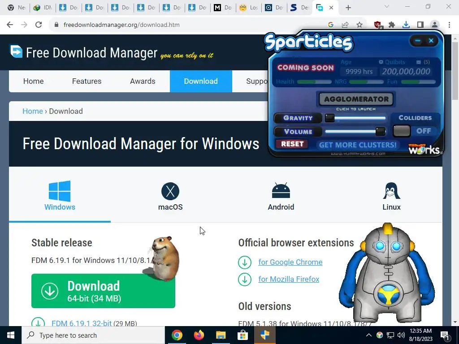Screen dimensions: 459x344
Task: Click the volume speaker tray icon
Action: pos(401,335)
